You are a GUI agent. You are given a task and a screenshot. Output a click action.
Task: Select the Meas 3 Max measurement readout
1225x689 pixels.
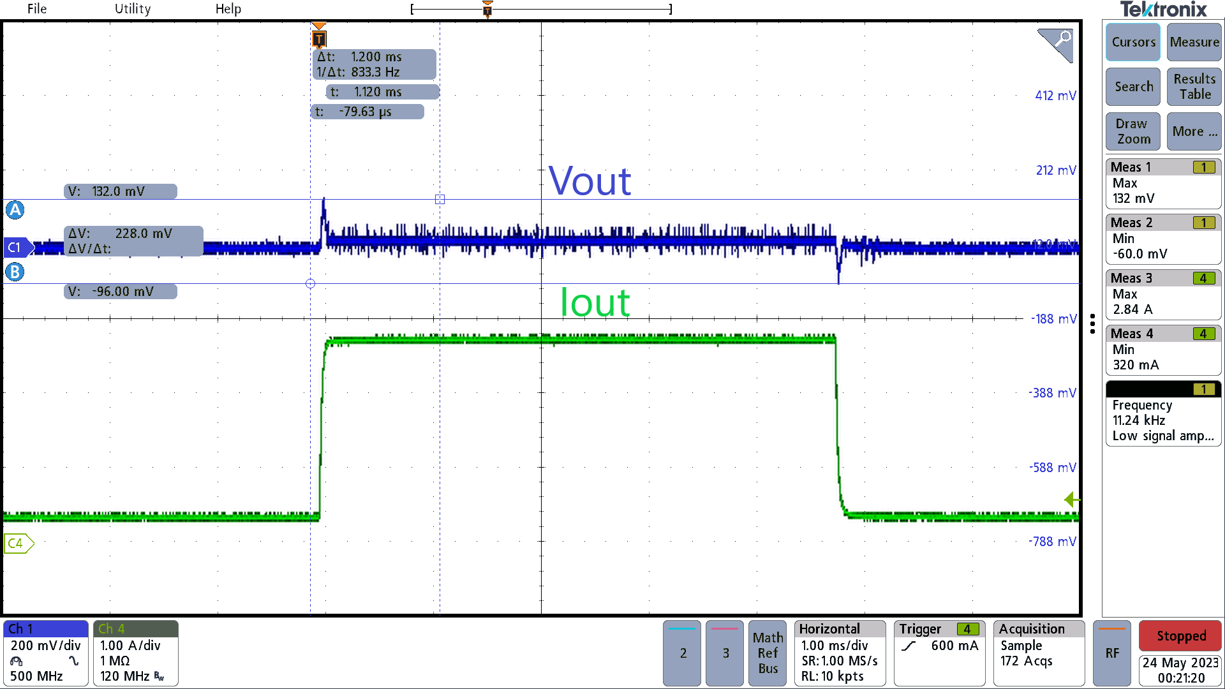pyautogui.click(x=1163, y=294)
